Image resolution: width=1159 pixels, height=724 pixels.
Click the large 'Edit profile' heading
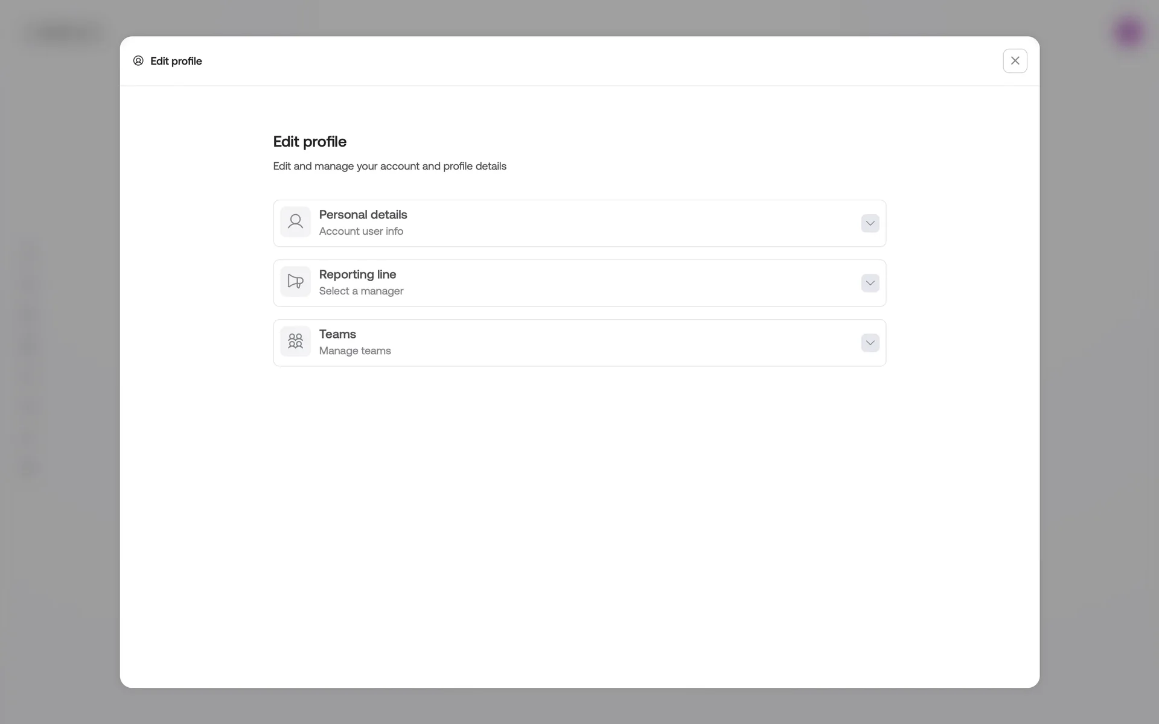(310, 142)
